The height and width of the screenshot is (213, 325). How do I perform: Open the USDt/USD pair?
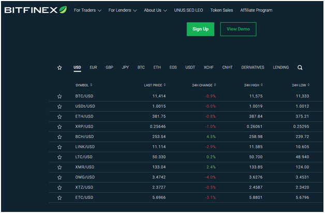[x=85, y=106]
